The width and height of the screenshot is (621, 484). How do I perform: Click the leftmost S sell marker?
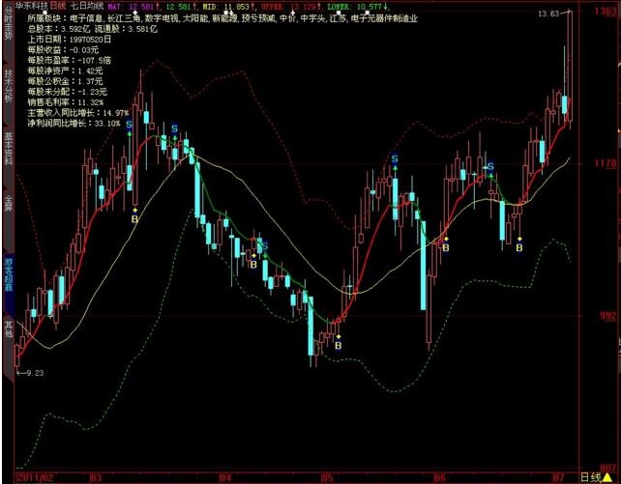coord(129,125)
